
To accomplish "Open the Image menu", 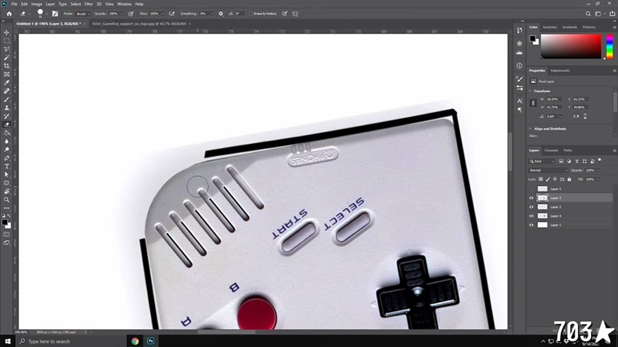I will [37, 4].
